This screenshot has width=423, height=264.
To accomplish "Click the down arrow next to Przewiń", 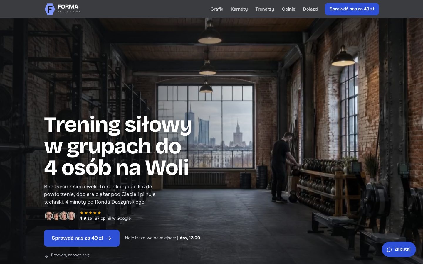I will tap(46, 256).
